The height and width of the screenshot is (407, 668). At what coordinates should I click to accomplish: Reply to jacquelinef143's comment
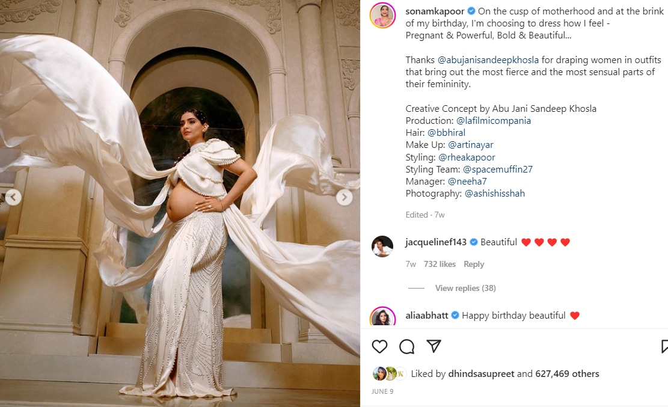[x=474, y=265]
